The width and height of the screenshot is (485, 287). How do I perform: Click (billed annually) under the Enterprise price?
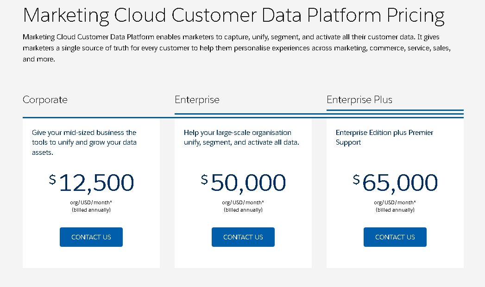pos(243,210)
